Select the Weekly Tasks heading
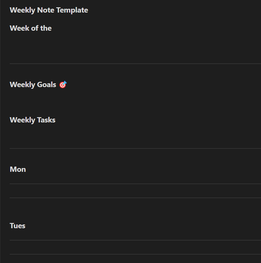This screenshot has width=261, height=263. [x=32, y=120]
